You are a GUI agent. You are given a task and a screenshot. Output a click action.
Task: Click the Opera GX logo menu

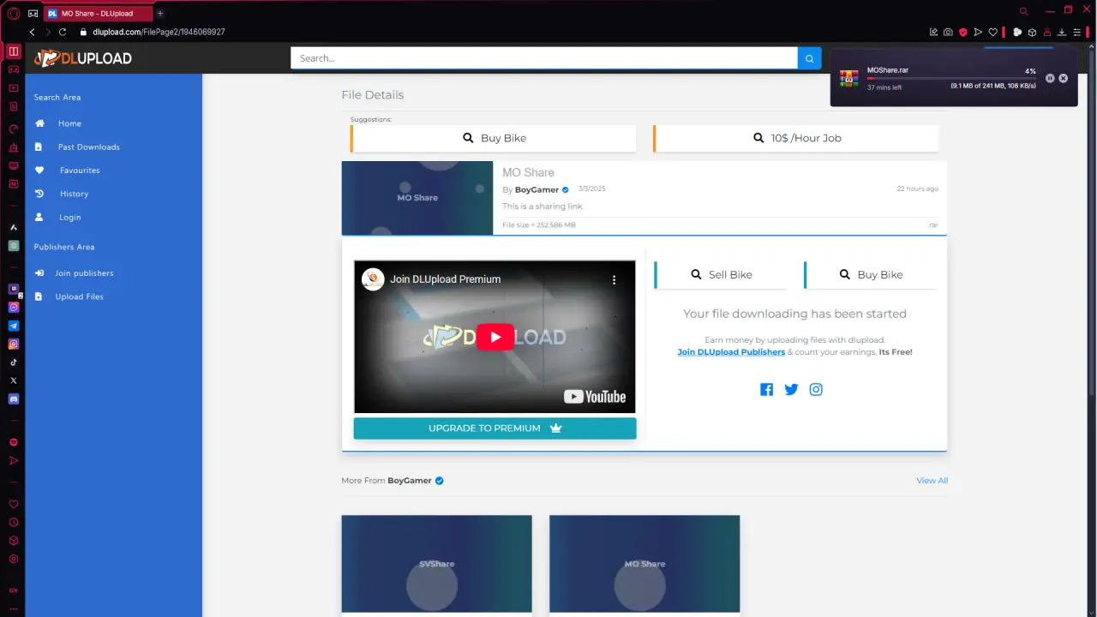[x=13, y=13]
